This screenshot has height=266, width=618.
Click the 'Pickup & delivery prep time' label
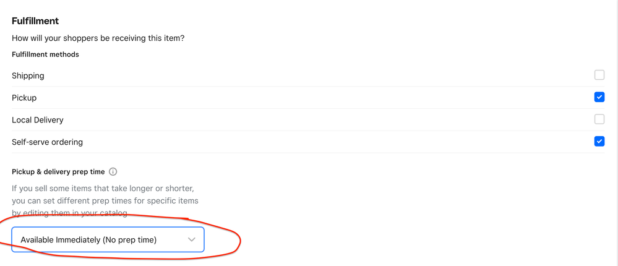58,172
